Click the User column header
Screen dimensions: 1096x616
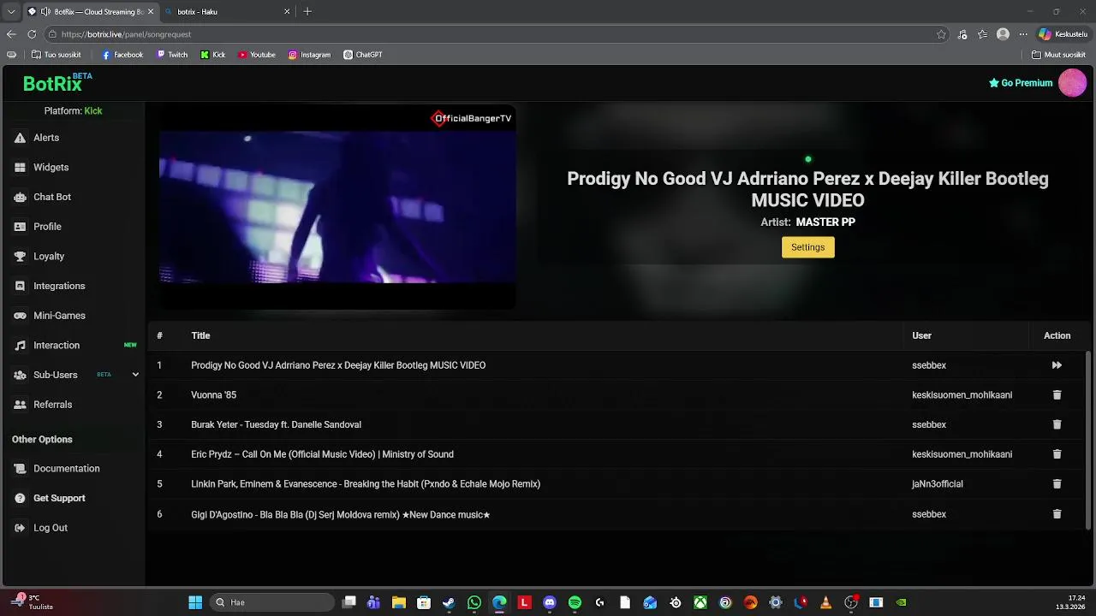point(921,335)
